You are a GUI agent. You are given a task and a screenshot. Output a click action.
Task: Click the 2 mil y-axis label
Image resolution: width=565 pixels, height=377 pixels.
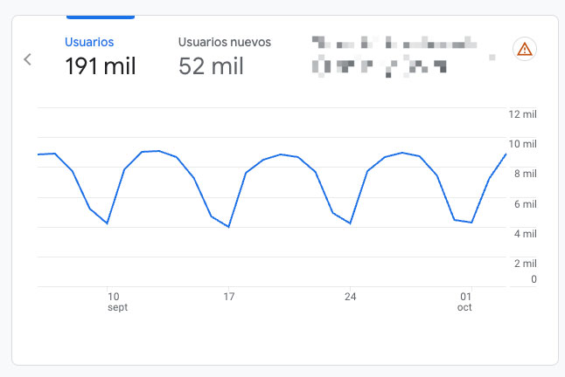(524, 264)
